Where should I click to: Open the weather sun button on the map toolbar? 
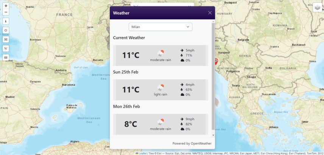6,30
